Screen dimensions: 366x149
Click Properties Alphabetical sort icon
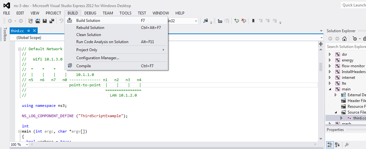(x=337, y=144)
